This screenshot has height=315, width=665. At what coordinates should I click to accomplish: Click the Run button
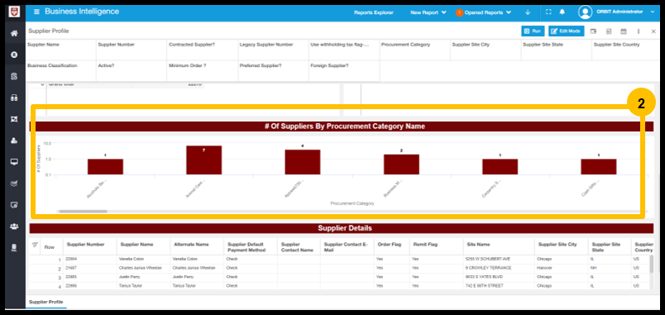[533, 31]
